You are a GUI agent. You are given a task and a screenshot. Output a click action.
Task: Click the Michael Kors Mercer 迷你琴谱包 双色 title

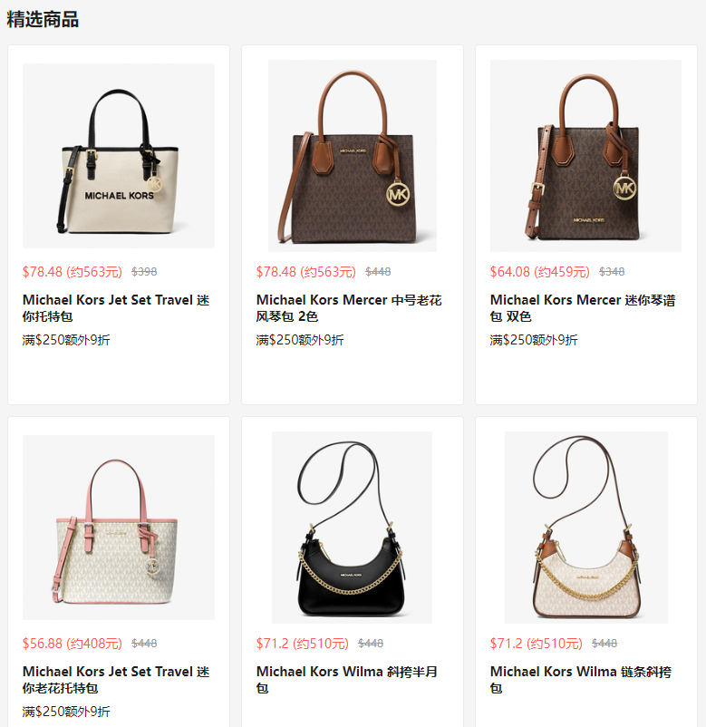point(583,308)
